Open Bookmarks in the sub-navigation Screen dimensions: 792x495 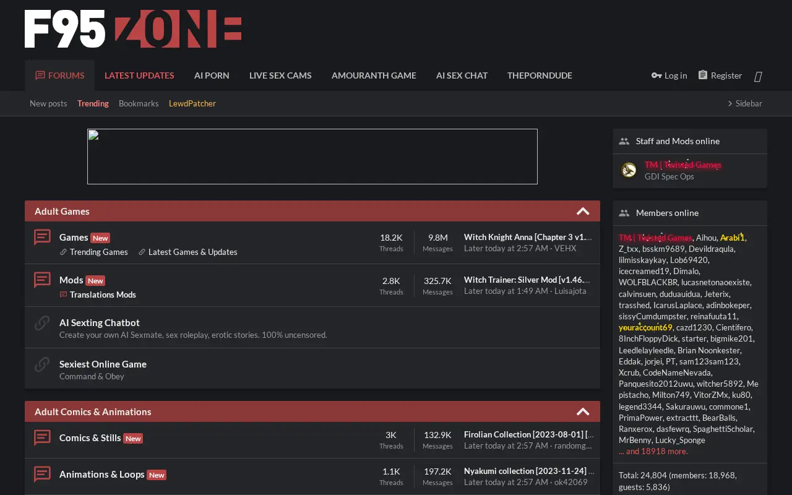[139, 103]
